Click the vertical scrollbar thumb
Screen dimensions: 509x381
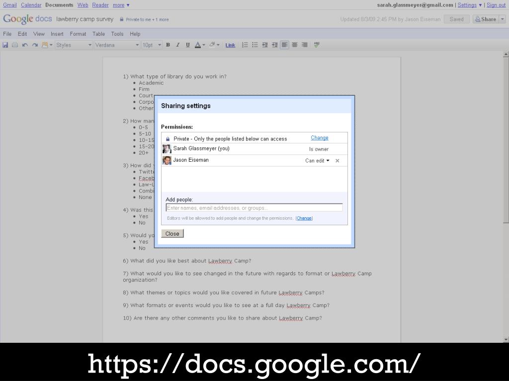click(506, 139)
